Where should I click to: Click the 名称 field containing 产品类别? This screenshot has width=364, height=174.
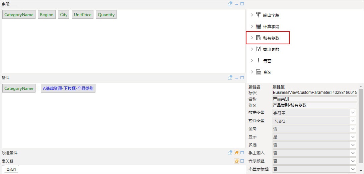(x=315, y=99)
